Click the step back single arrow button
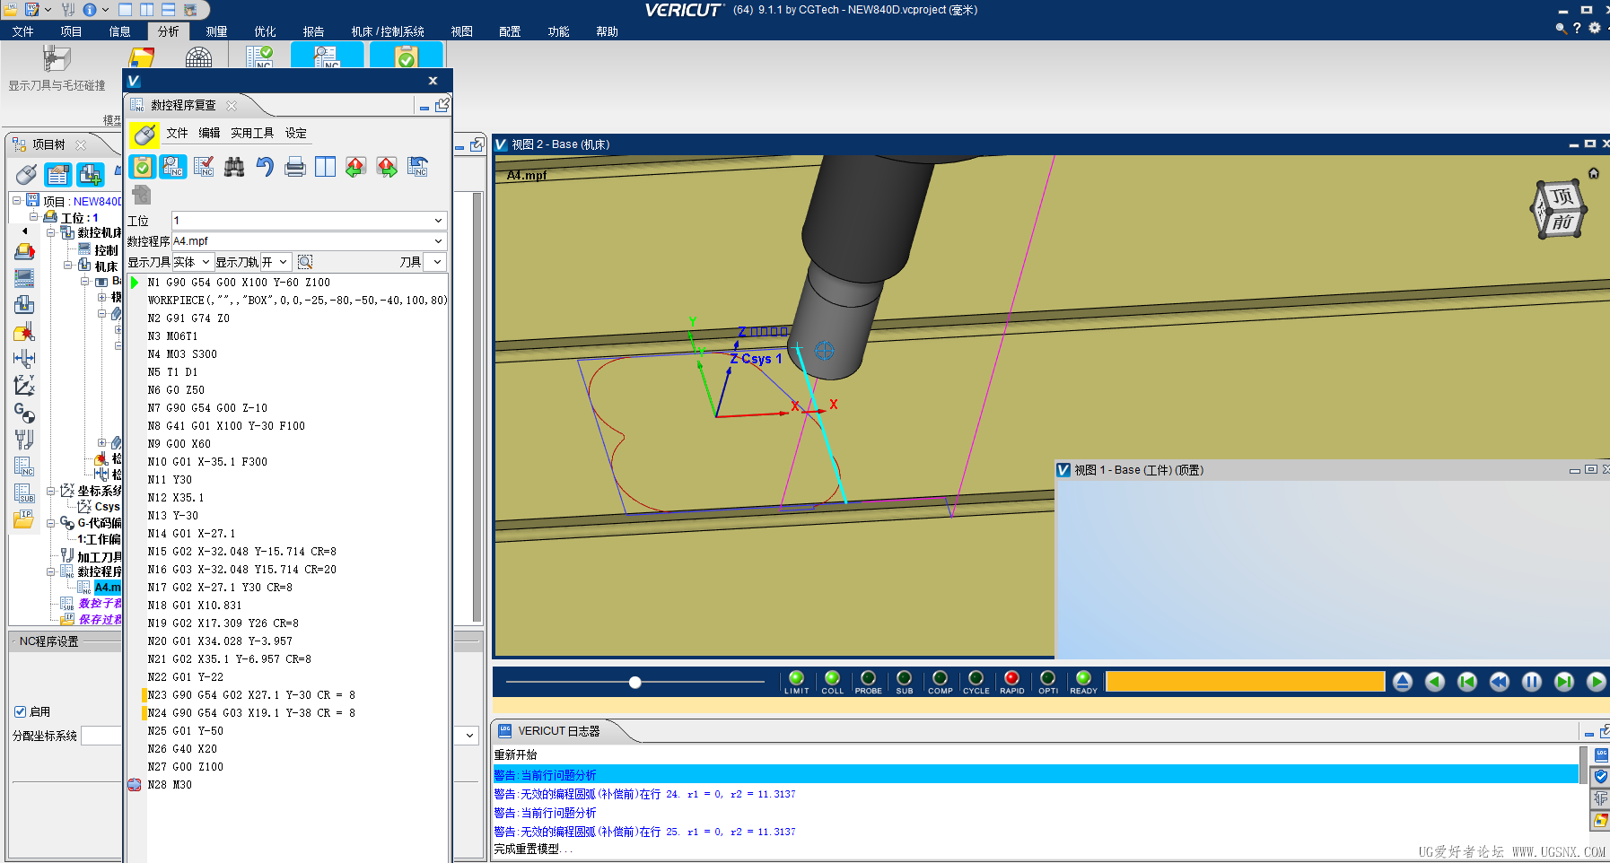Screen dimensions: 1610x863 [x=1435, y=682]
